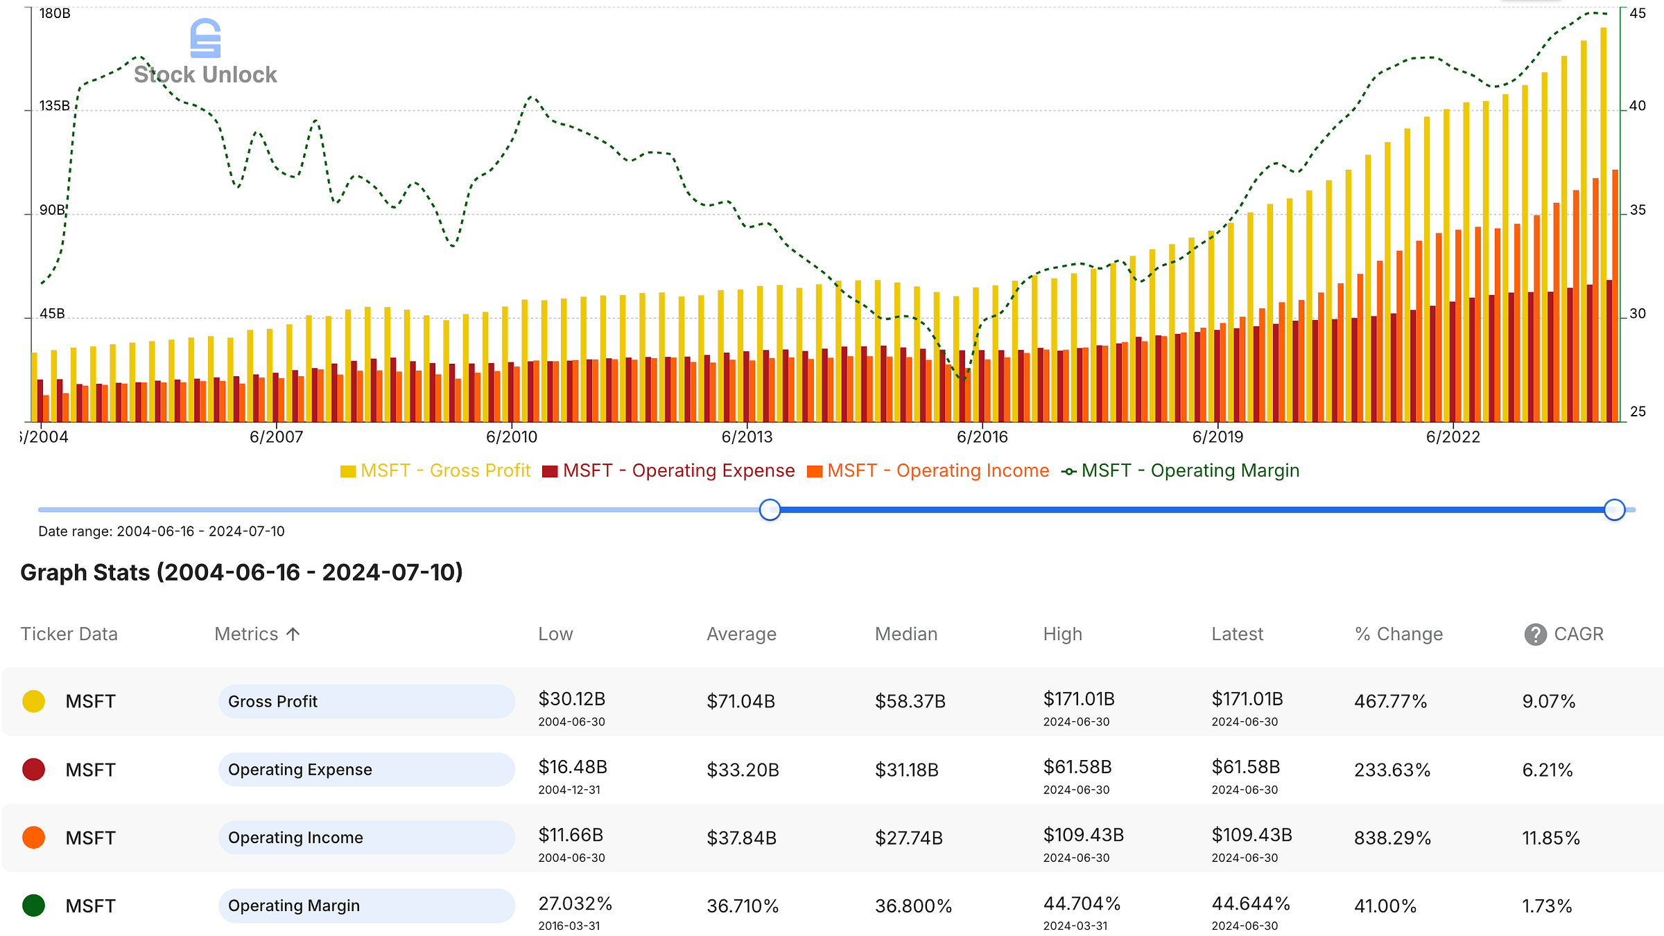This screenshot has height=936, width=1664.
Task: Sort by the % Change column header
Action: click(1398, 634)
